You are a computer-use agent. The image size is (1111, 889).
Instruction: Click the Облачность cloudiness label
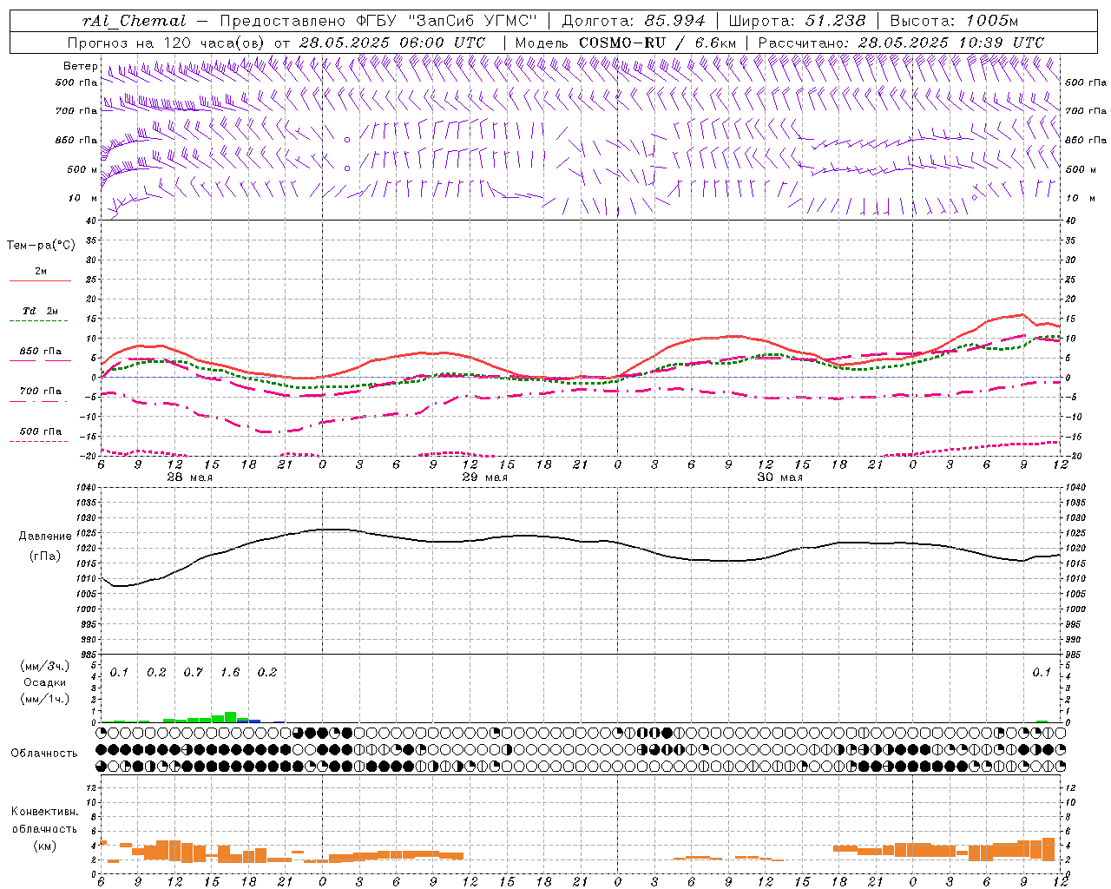44,753
